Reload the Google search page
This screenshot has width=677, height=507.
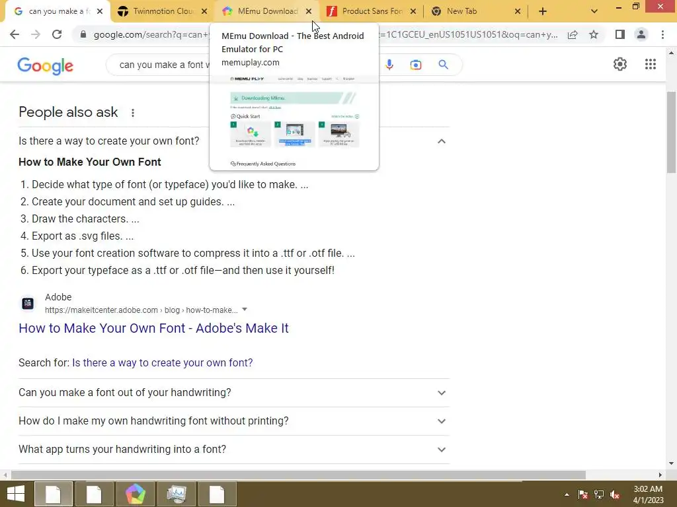pos(57,34)
